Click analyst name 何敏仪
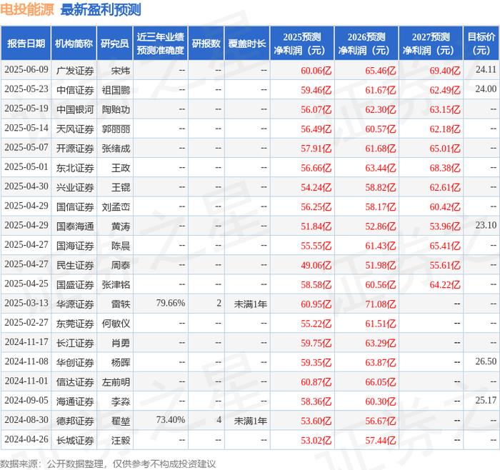The width and height of the screenshot is (500, 470). point(116,324)
